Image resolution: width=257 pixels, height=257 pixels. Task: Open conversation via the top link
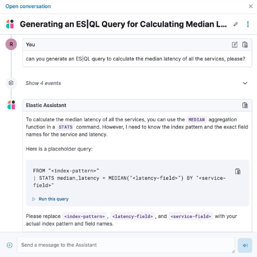point(28,6)
